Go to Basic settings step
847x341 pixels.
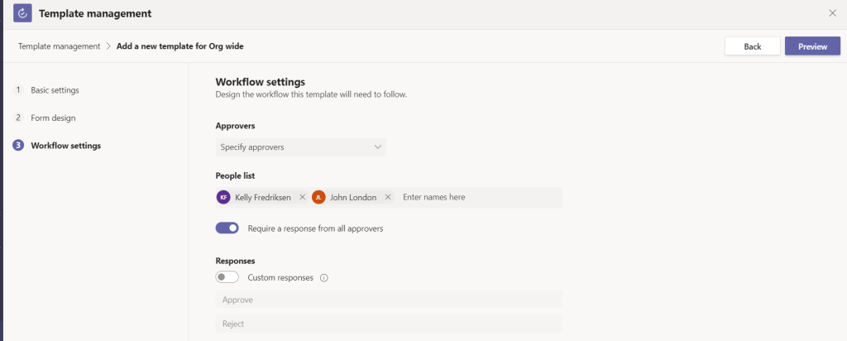[x=55, y=89]
